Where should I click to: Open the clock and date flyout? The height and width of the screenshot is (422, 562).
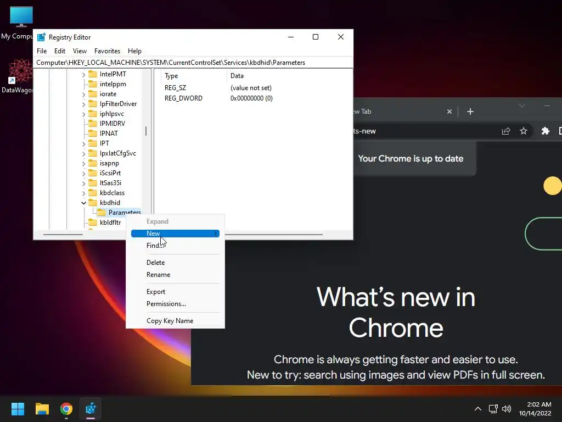(x=535, y=409)
